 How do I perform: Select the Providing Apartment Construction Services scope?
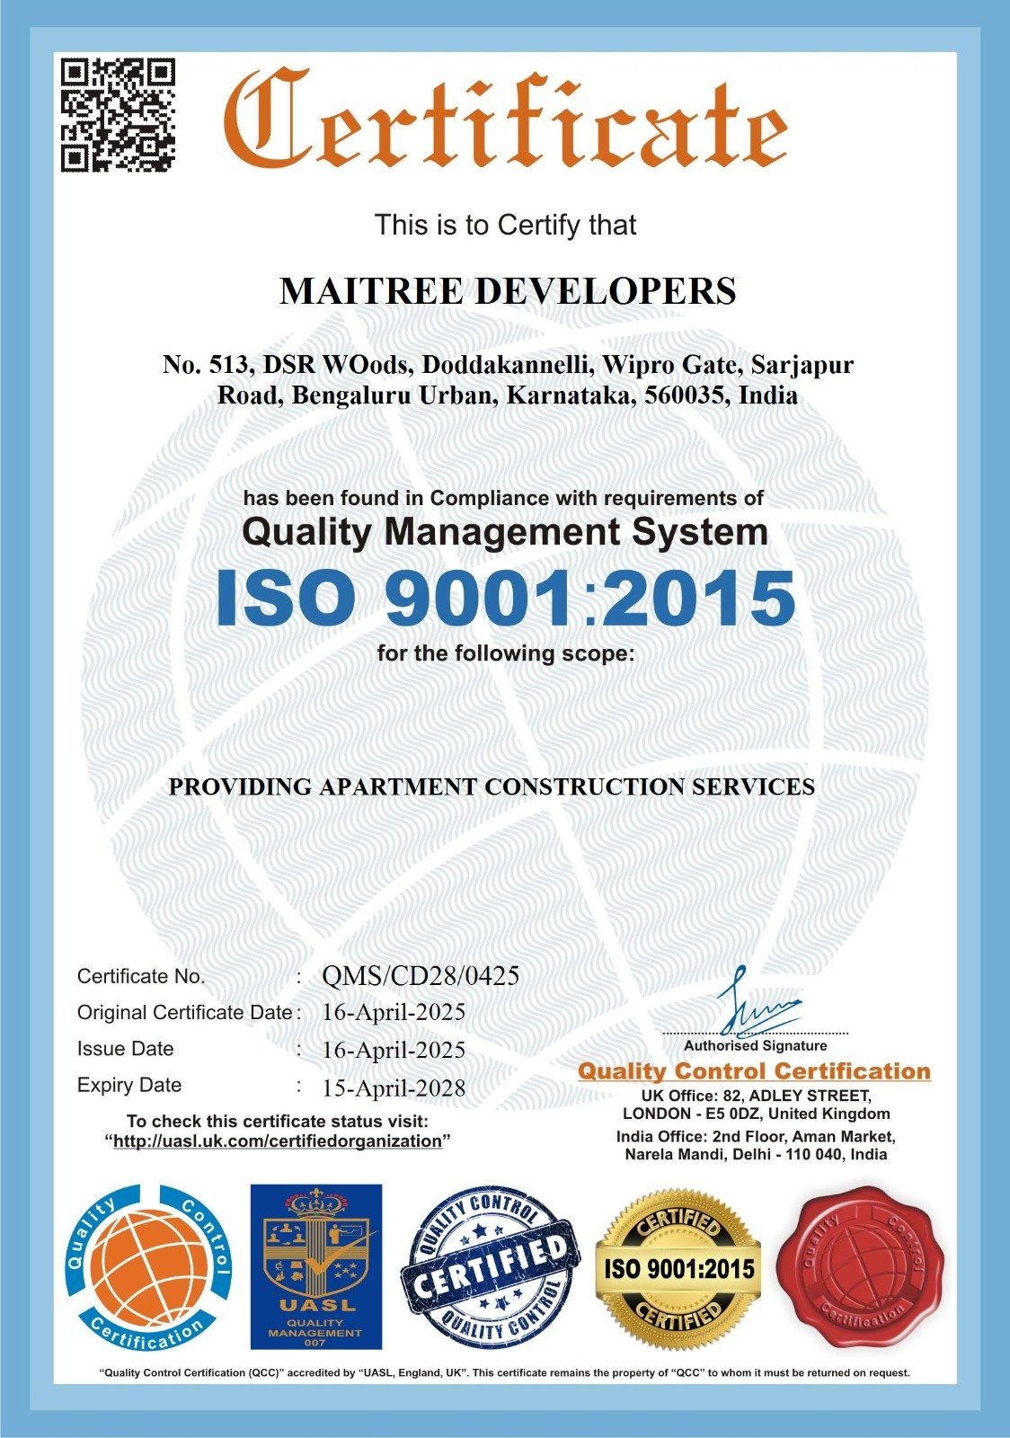pyautogui.click(x=492, y=786)
